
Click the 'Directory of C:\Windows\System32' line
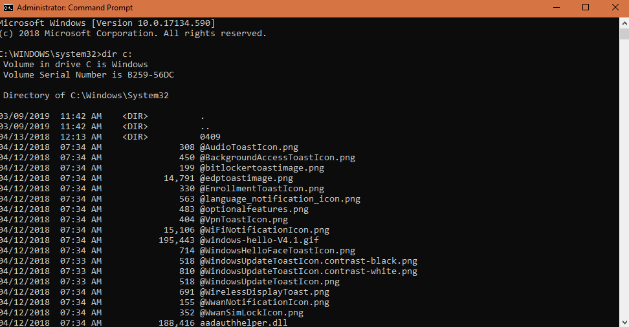coord(85,96)
